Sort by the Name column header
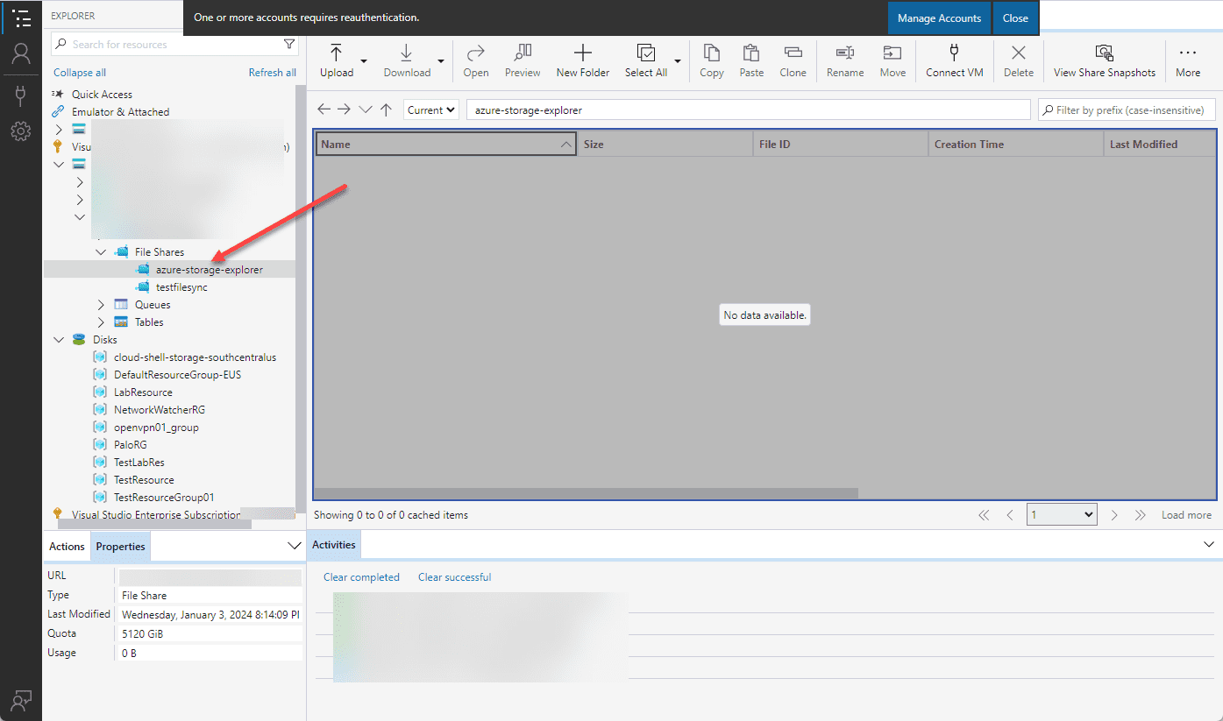Viewport: 1223px width, 721px height. 445,145
